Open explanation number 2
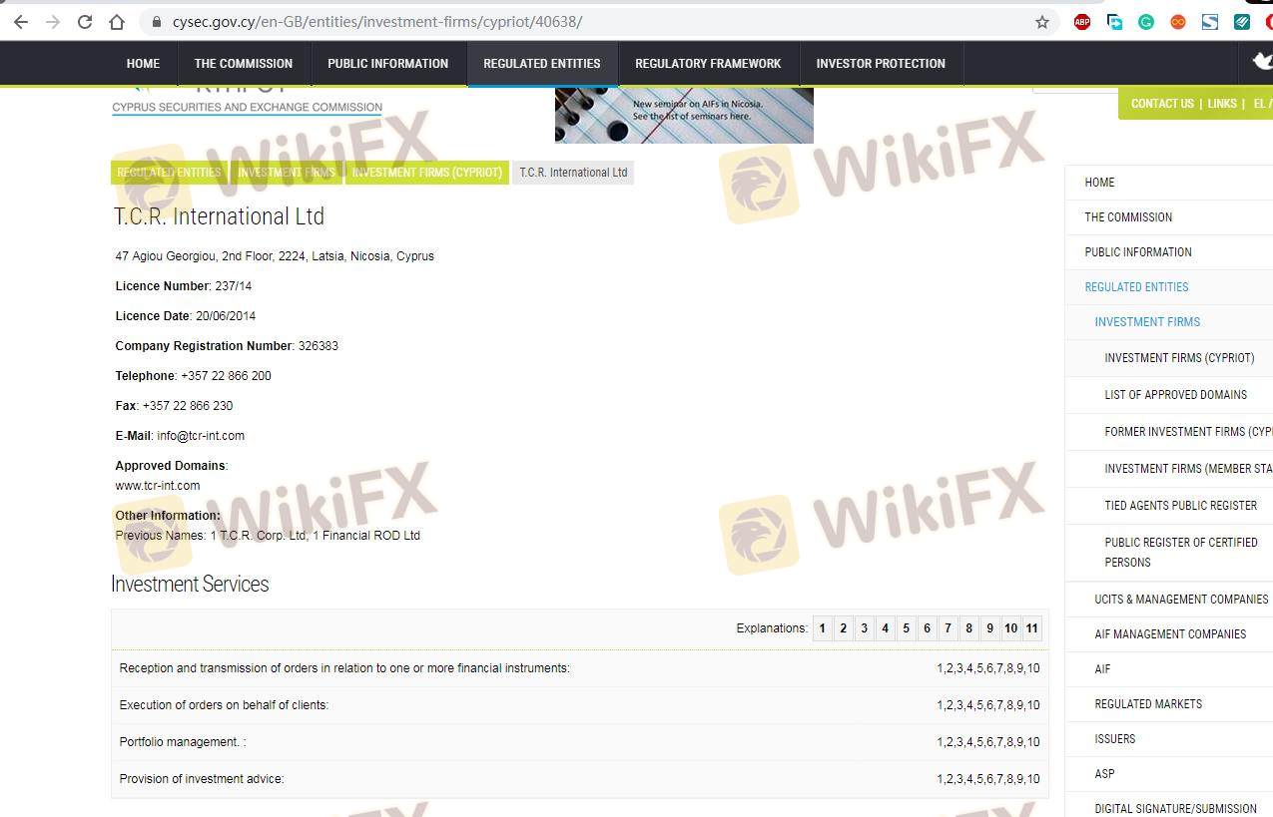Screen dimensions: 1273x817 [x=844, y=628]
